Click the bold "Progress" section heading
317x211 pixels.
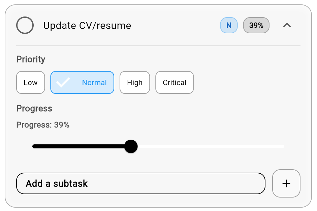(34, 108)
